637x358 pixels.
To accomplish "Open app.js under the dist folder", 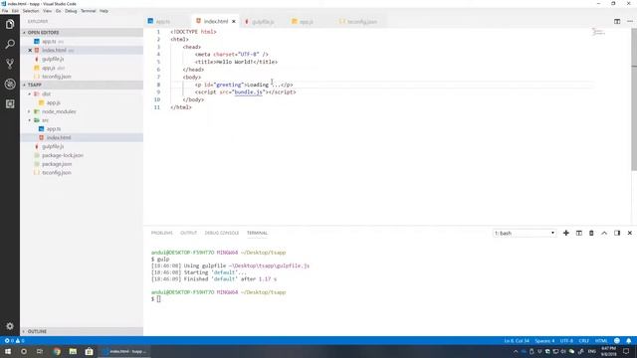I will (53, 102).
